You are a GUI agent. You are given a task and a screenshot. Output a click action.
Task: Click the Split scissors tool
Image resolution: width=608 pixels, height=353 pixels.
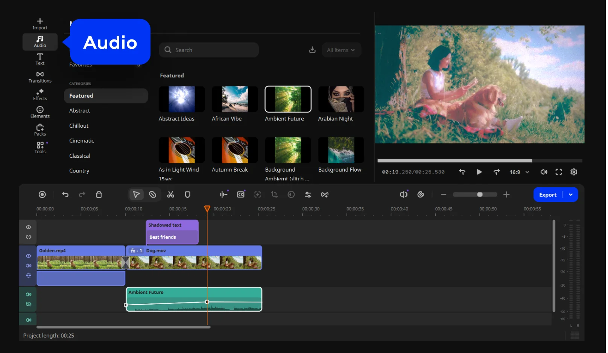[170, 195]
